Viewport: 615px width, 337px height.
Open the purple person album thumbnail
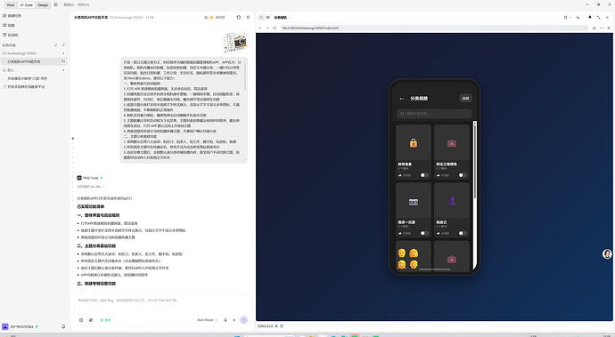coord(451,201)
